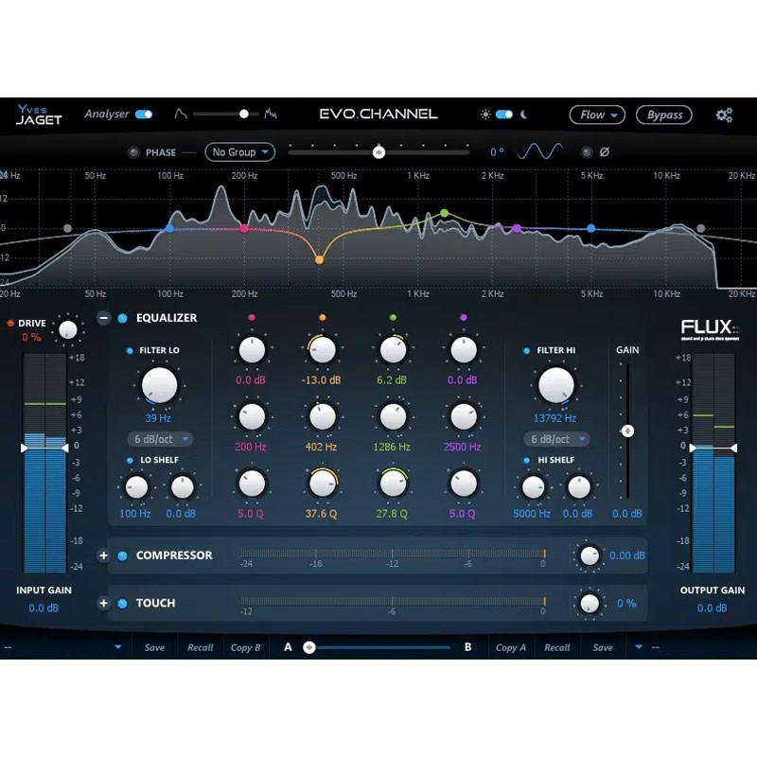757x757 pixels.
Task: Click the A/B morph slider handle
Action: tap(309, 648)
